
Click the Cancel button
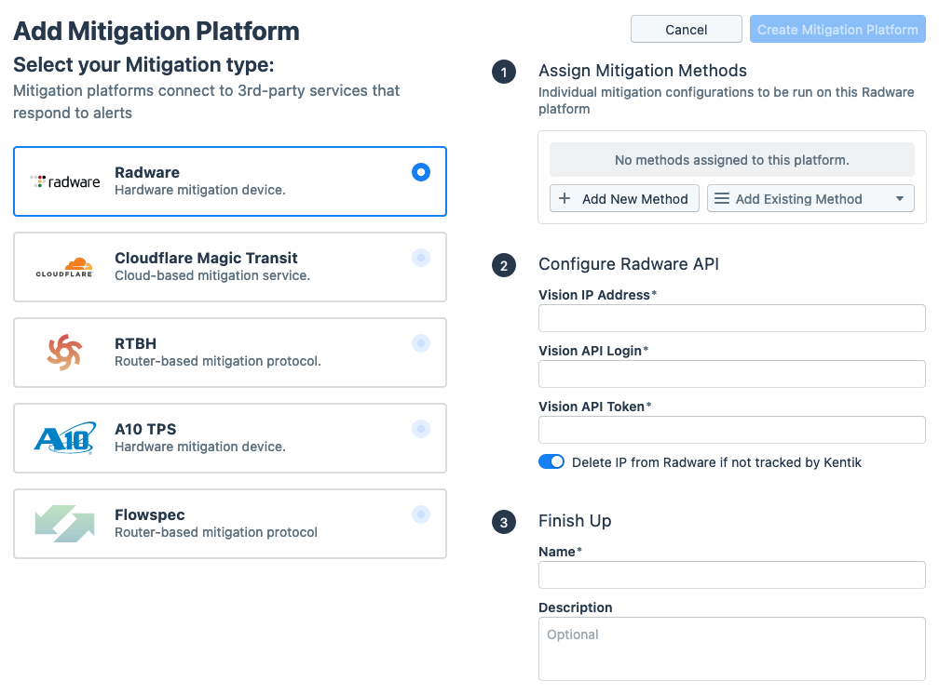click(686, 29)
